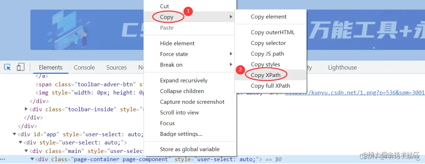
Task: Choose Expand recursively
Action: (184, 81)
